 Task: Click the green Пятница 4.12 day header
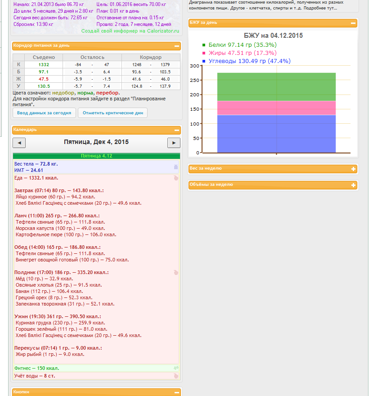point(96,156)
